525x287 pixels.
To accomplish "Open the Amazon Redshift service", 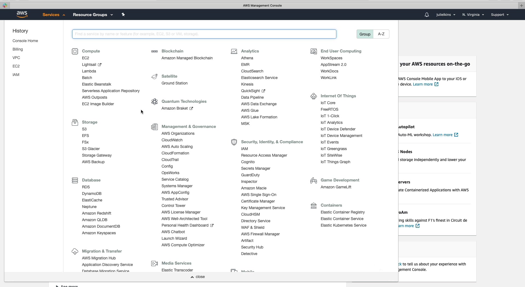I will 97,213.
